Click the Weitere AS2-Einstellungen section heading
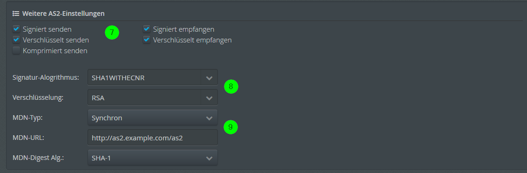This screenshot has height=173, width=527. (63, 14)
